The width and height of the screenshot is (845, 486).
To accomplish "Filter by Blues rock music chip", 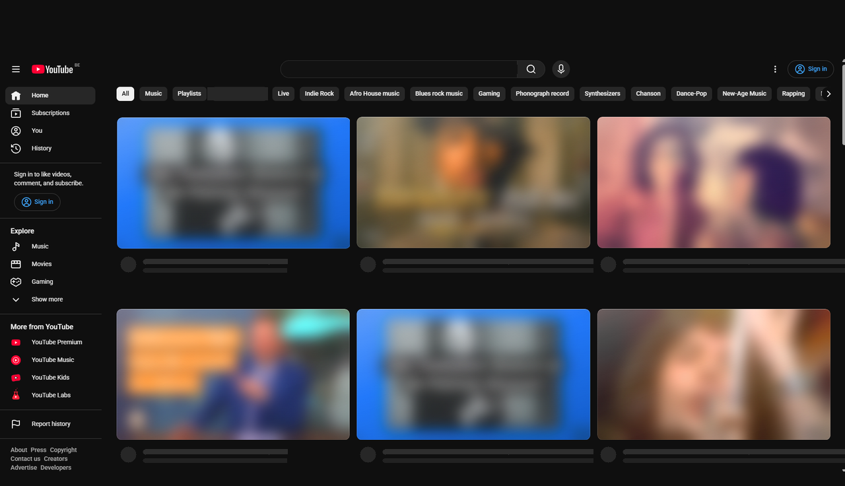I will [439, 94].
